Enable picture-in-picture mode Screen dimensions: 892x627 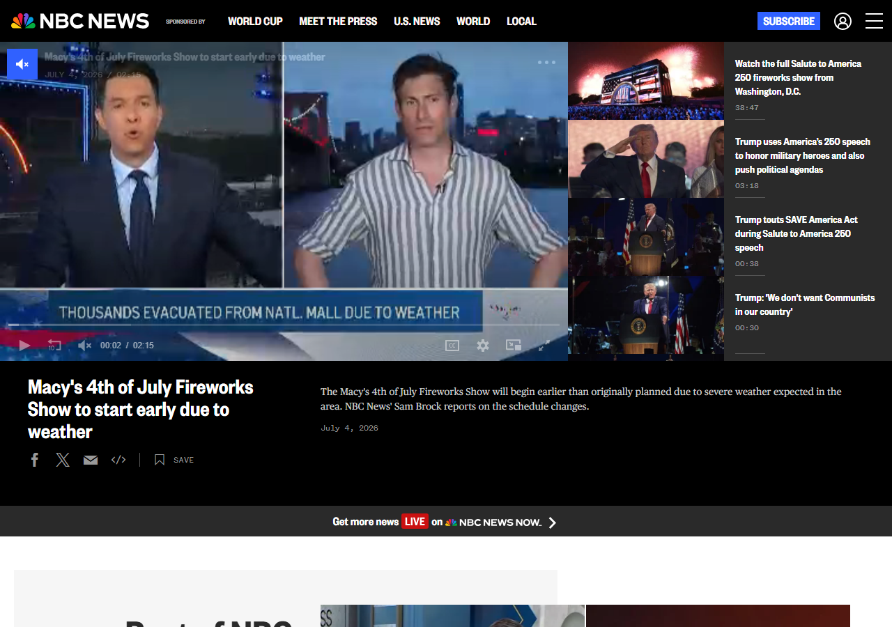tap(514, 345)
